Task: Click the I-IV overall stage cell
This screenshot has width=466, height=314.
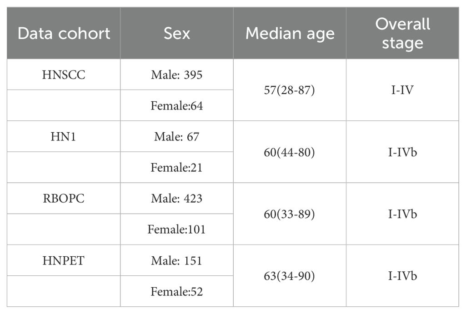Action: [402, 90]
